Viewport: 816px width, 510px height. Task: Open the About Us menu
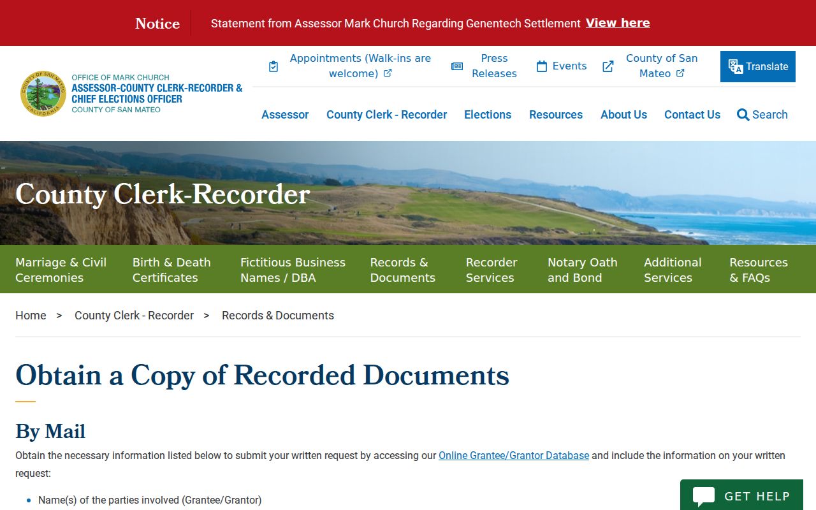tap(623, 115)
